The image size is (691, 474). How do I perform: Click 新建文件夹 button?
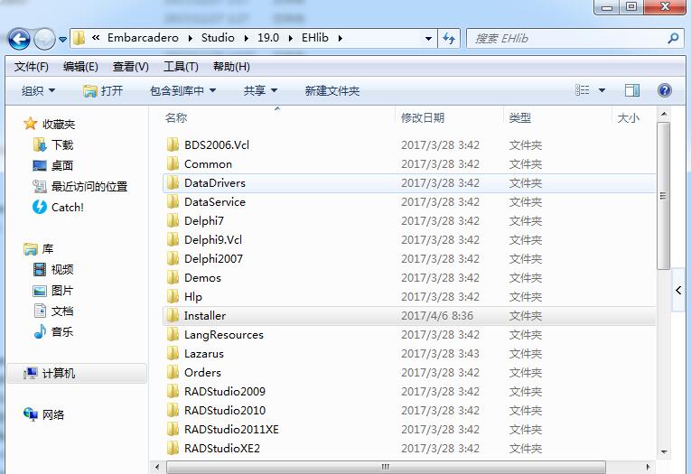[332, 91]
